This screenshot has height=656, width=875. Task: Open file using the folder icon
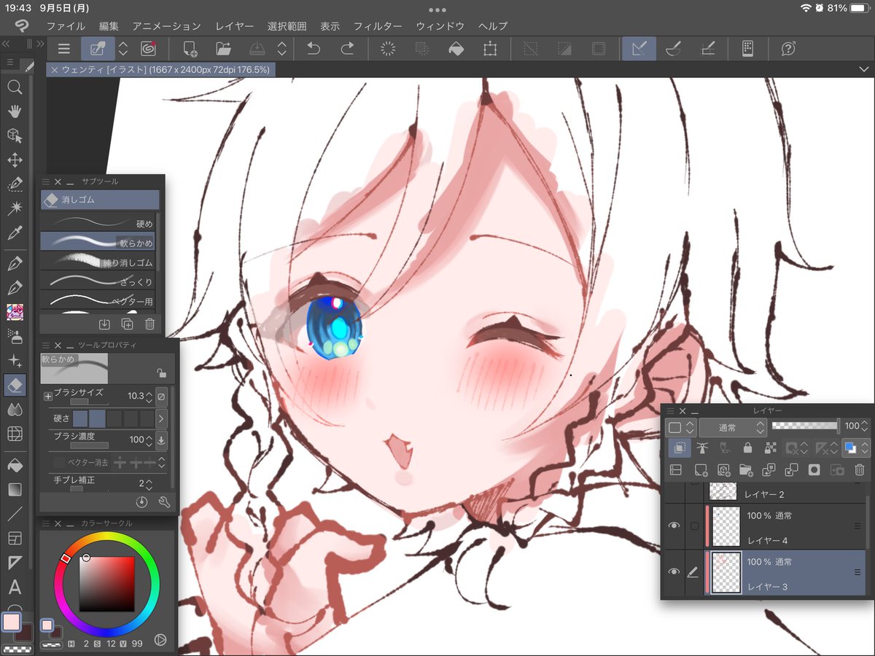(x=224, y=49)
